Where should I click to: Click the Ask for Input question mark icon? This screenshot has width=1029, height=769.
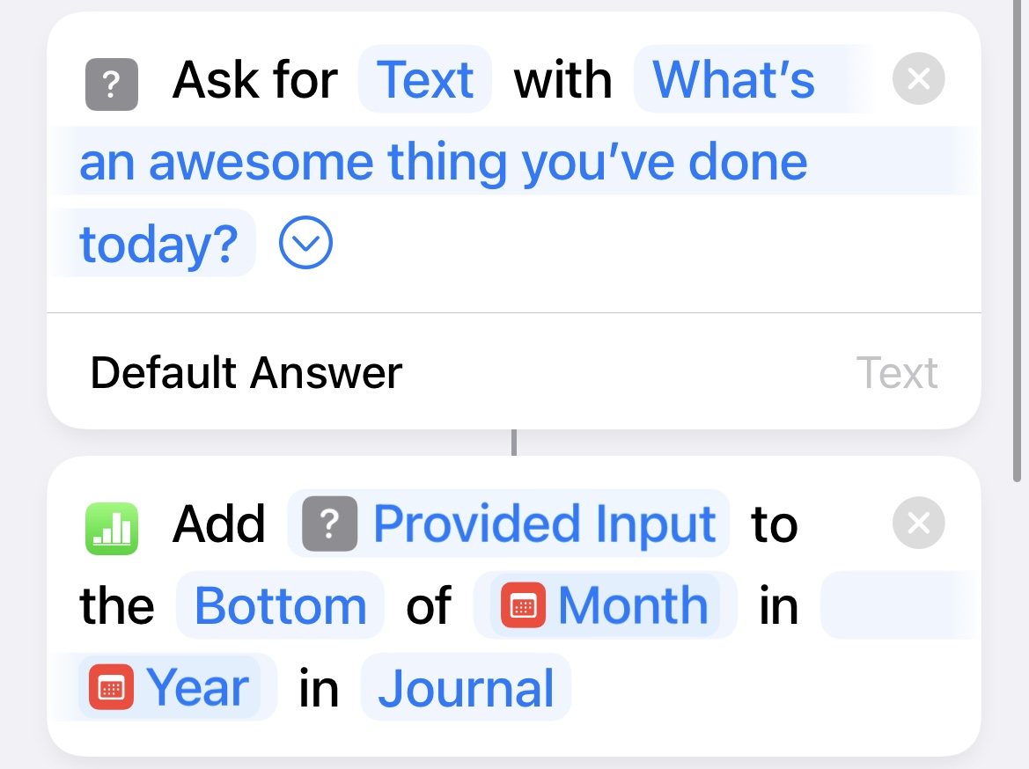tap(111, 78)
